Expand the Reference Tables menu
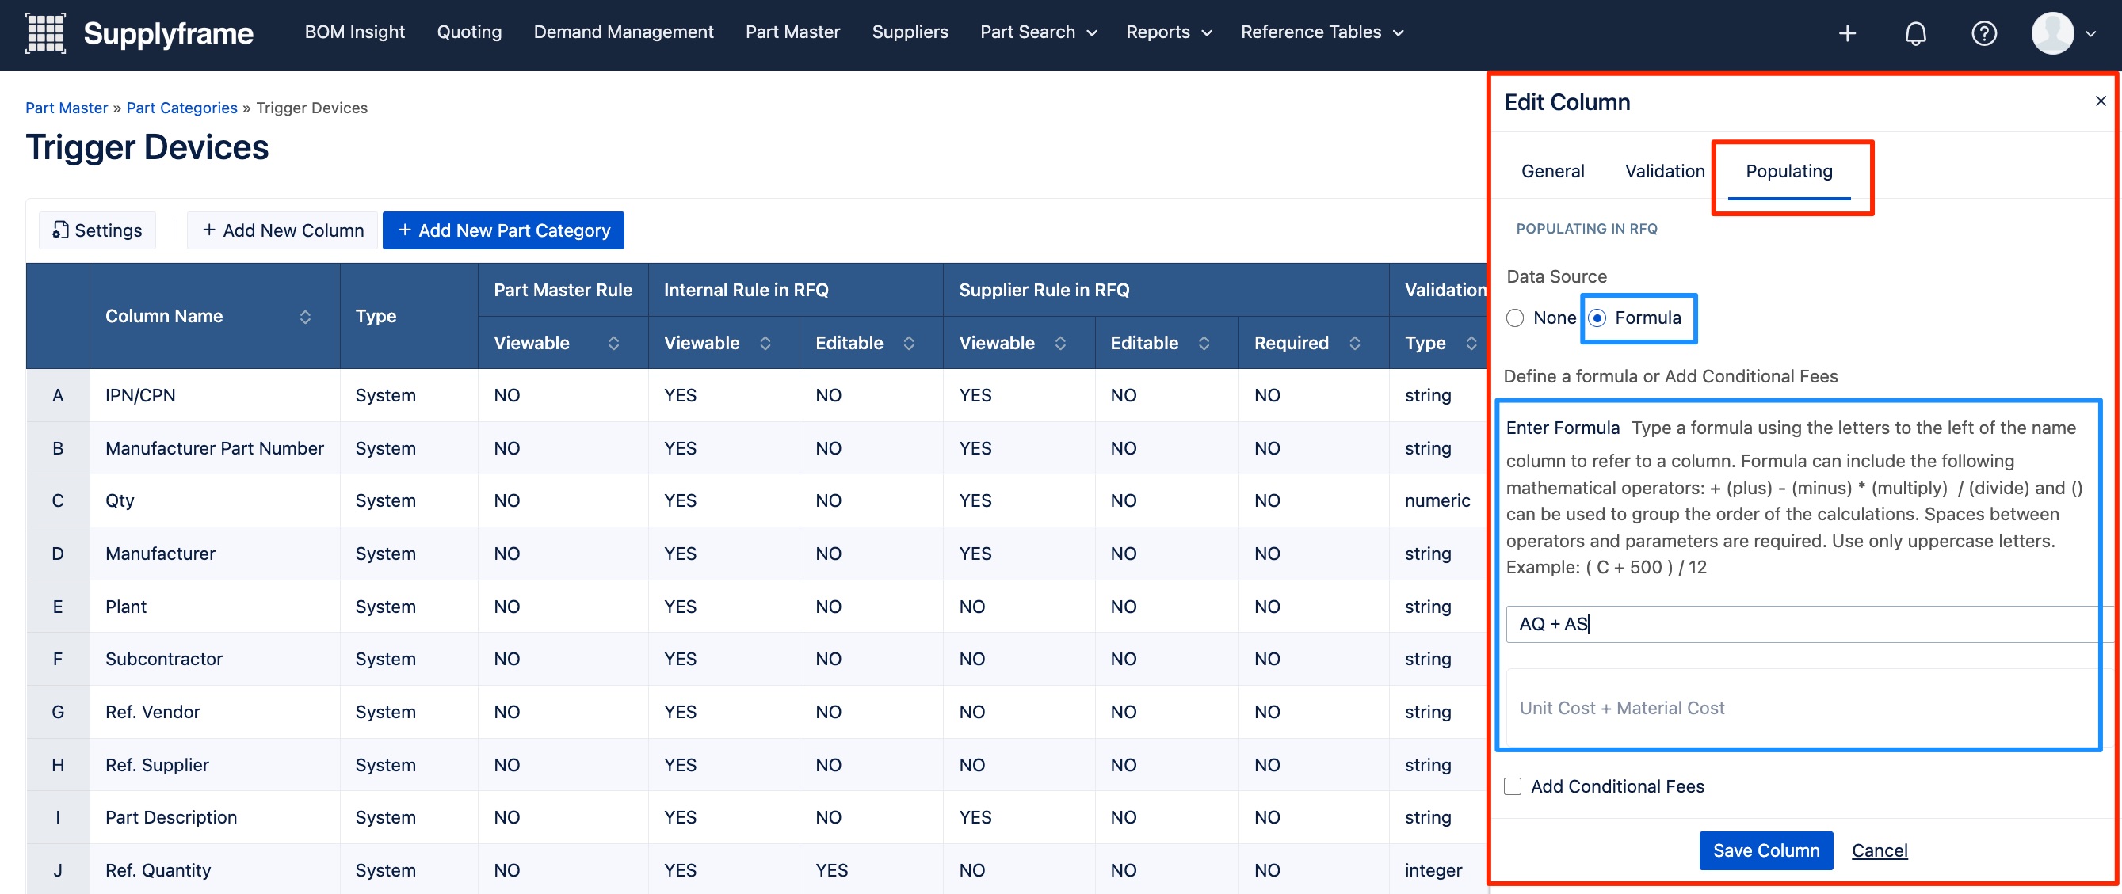Viewport: 2122px width, 894px height. coord(1322,32)
